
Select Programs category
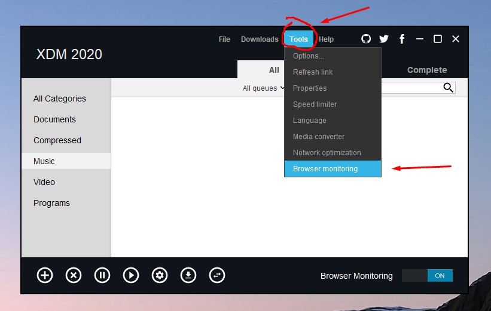(x=66, y=203)
